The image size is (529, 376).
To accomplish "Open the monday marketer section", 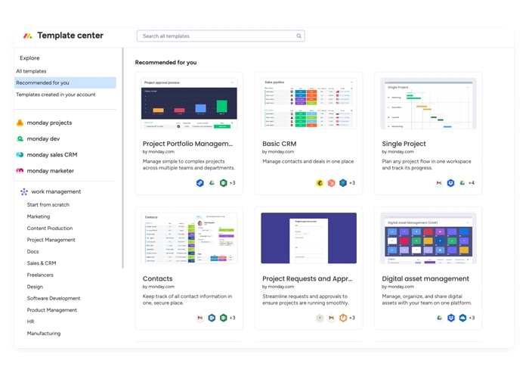I will 51,171.
